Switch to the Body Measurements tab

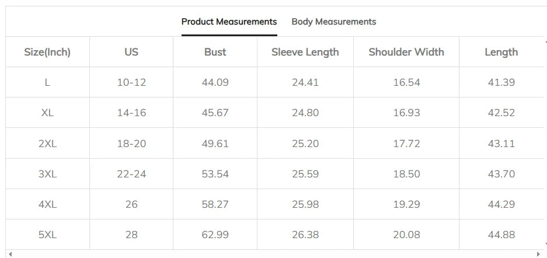click(333, 22)
